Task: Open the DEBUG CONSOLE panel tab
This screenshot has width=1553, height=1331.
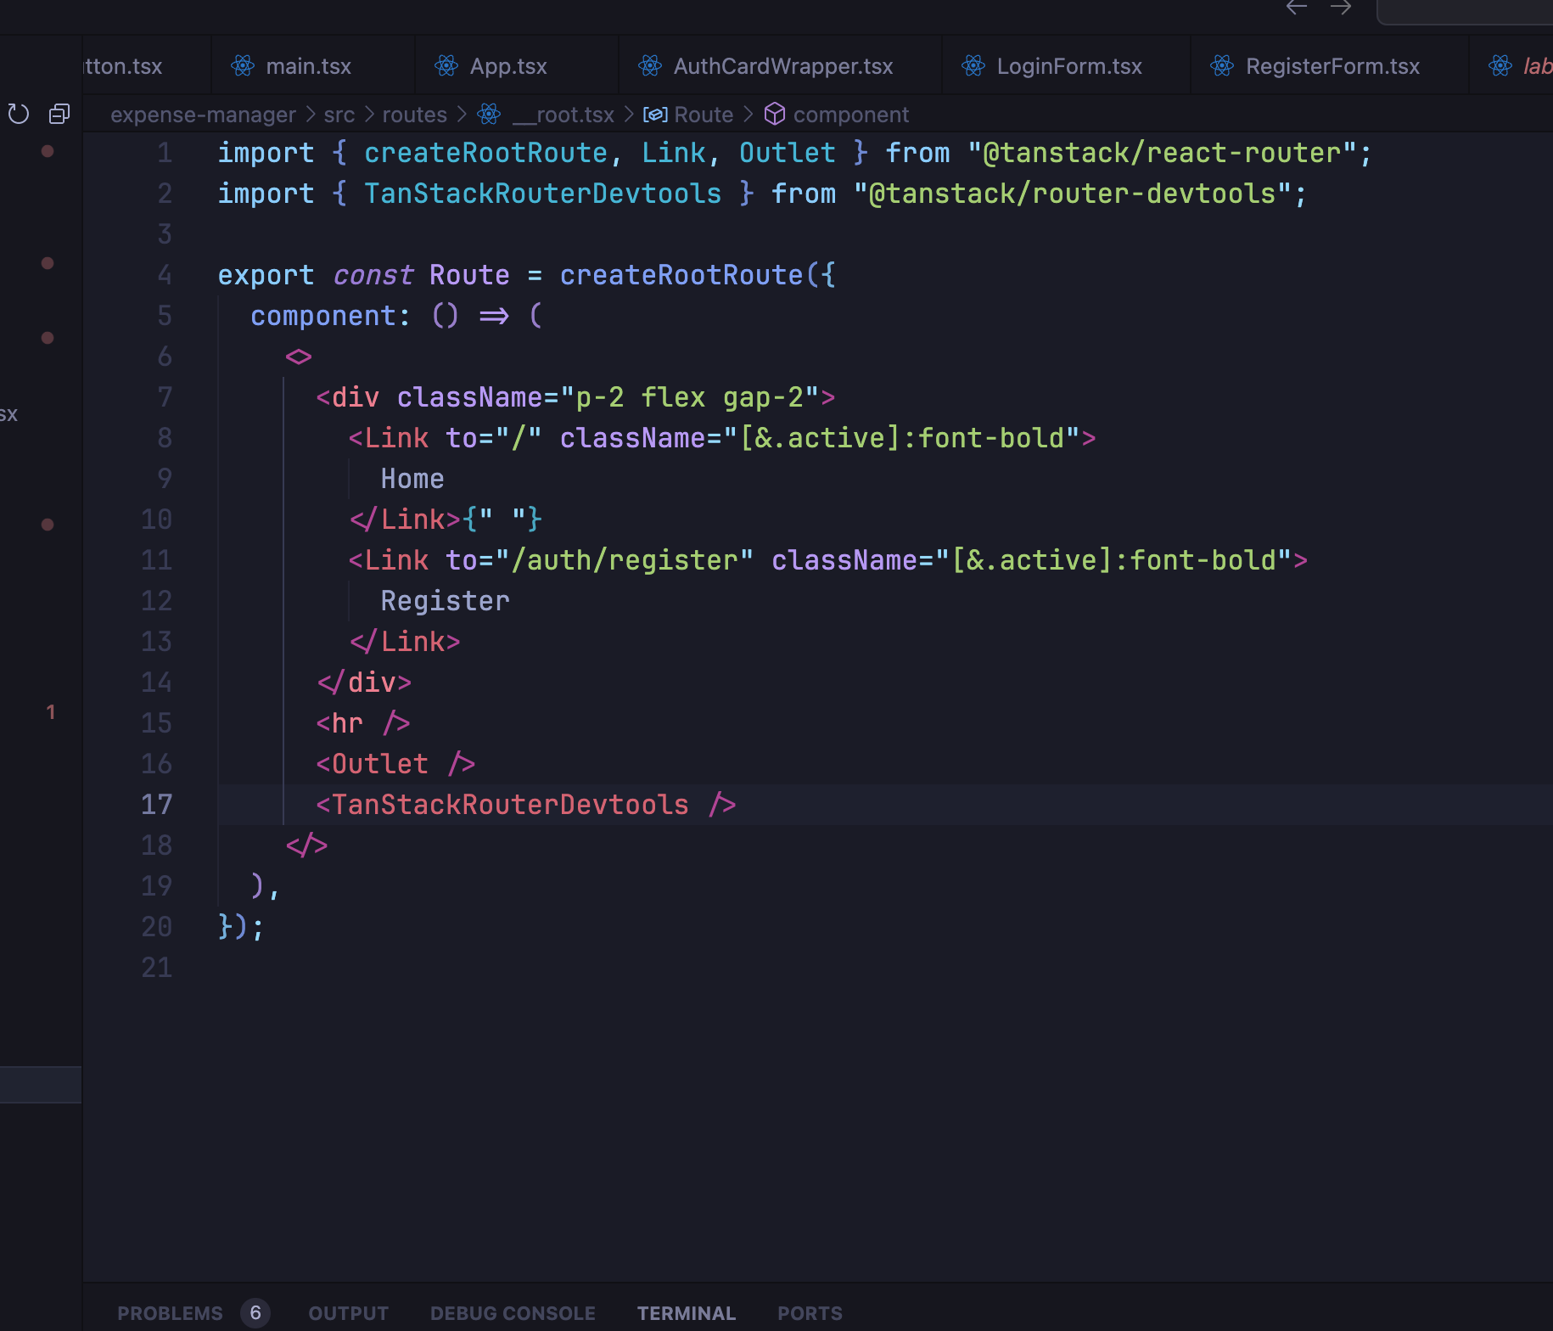Action: (513, 1313)
